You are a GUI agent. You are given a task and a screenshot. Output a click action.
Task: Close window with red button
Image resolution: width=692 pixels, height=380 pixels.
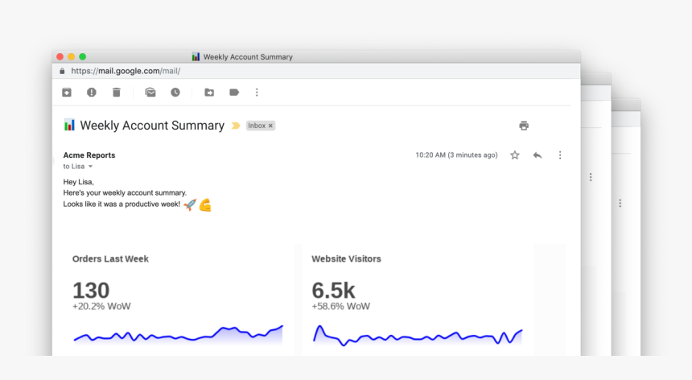coord(60,56)
